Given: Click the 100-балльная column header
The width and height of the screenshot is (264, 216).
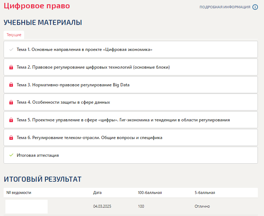Looking at the screenshot, I should tap(150, 193).
